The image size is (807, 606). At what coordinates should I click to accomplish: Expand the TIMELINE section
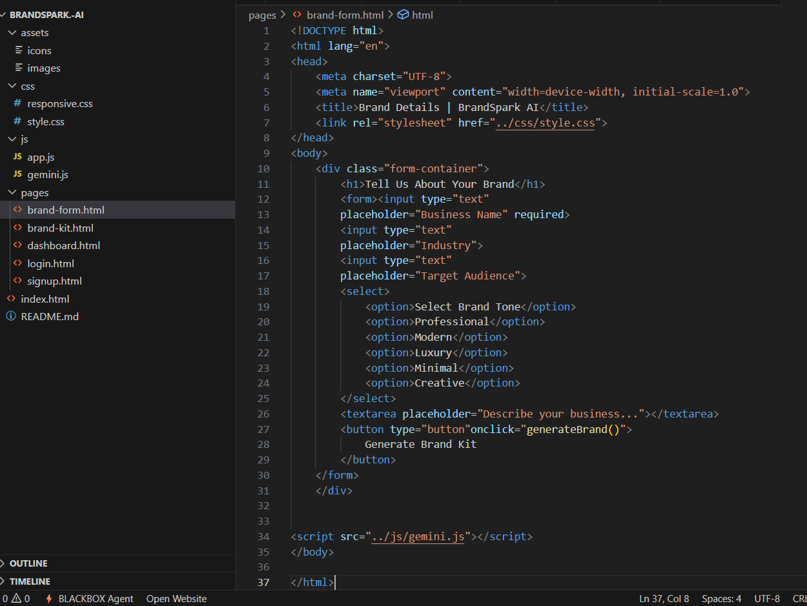click(x=30, y=581)
